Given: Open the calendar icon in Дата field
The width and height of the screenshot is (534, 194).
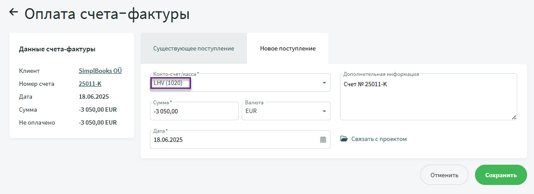Looking at the screenshot, I should [323, 139].
